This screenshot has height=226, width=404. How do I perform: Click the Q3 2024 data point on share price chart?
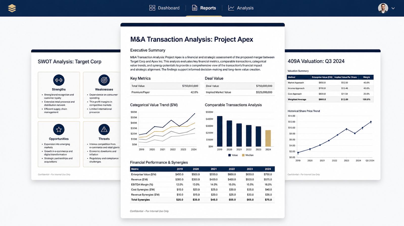371,122
